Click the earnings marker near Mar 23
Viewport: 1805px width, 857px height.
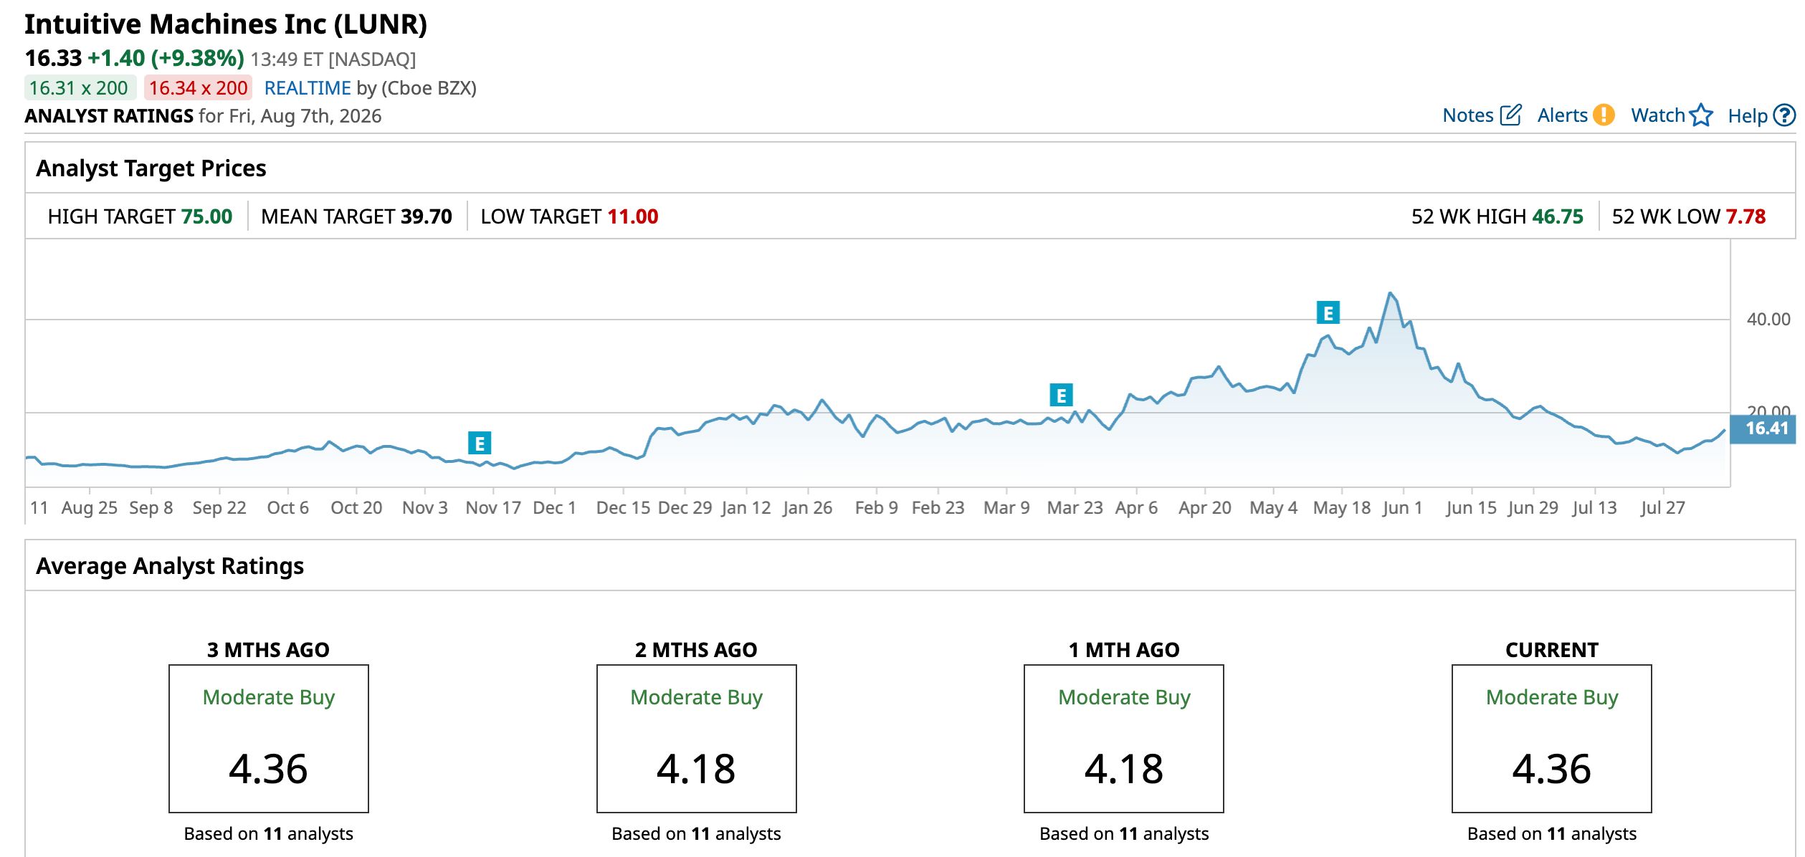pyautogui.click(x=1062, y=395)
